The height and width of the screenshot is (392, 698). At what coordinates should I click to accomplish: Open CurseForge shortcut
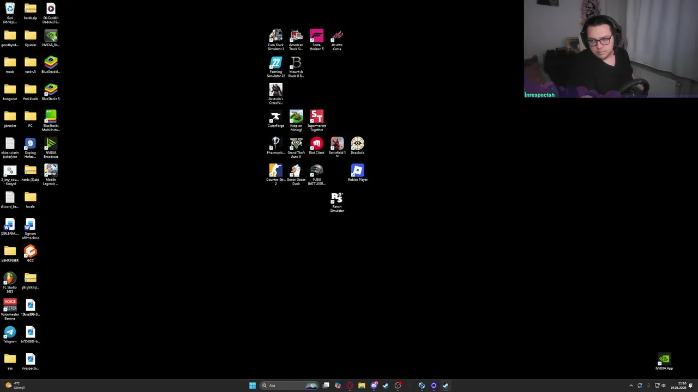click(x=275, y=119)
